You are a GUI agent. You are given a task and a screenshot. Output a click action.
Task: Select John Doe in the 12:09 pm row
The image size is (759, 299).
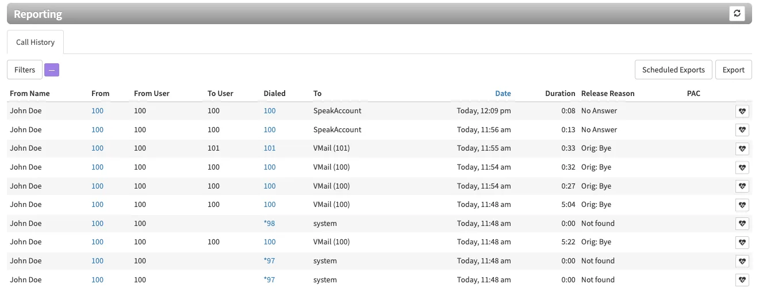point(26,110)
